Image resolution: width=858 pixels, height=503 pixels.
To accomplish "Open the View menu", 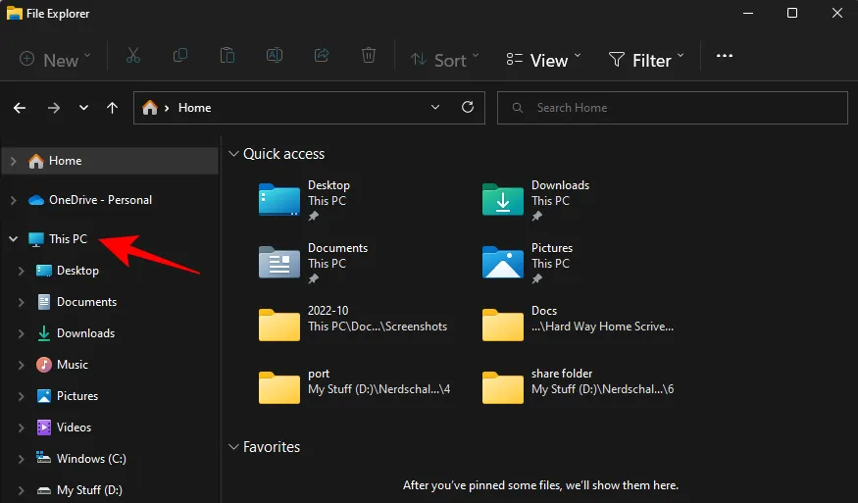I will [x=543, y=60].
